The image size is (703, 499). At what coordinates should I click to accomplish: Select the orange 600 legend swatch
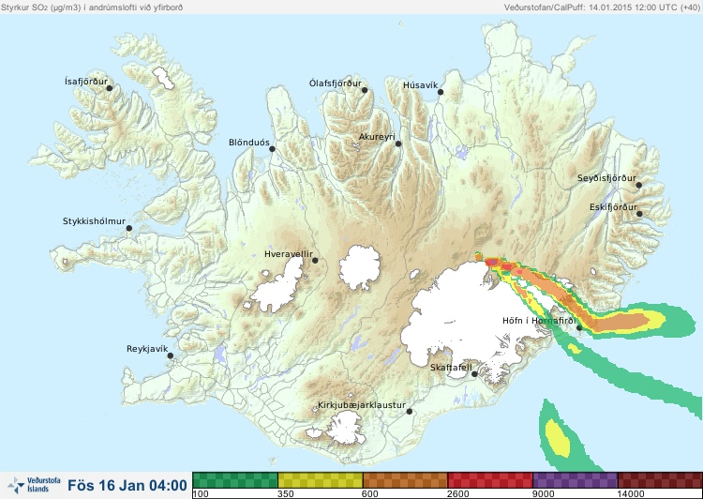pos(405,480)
